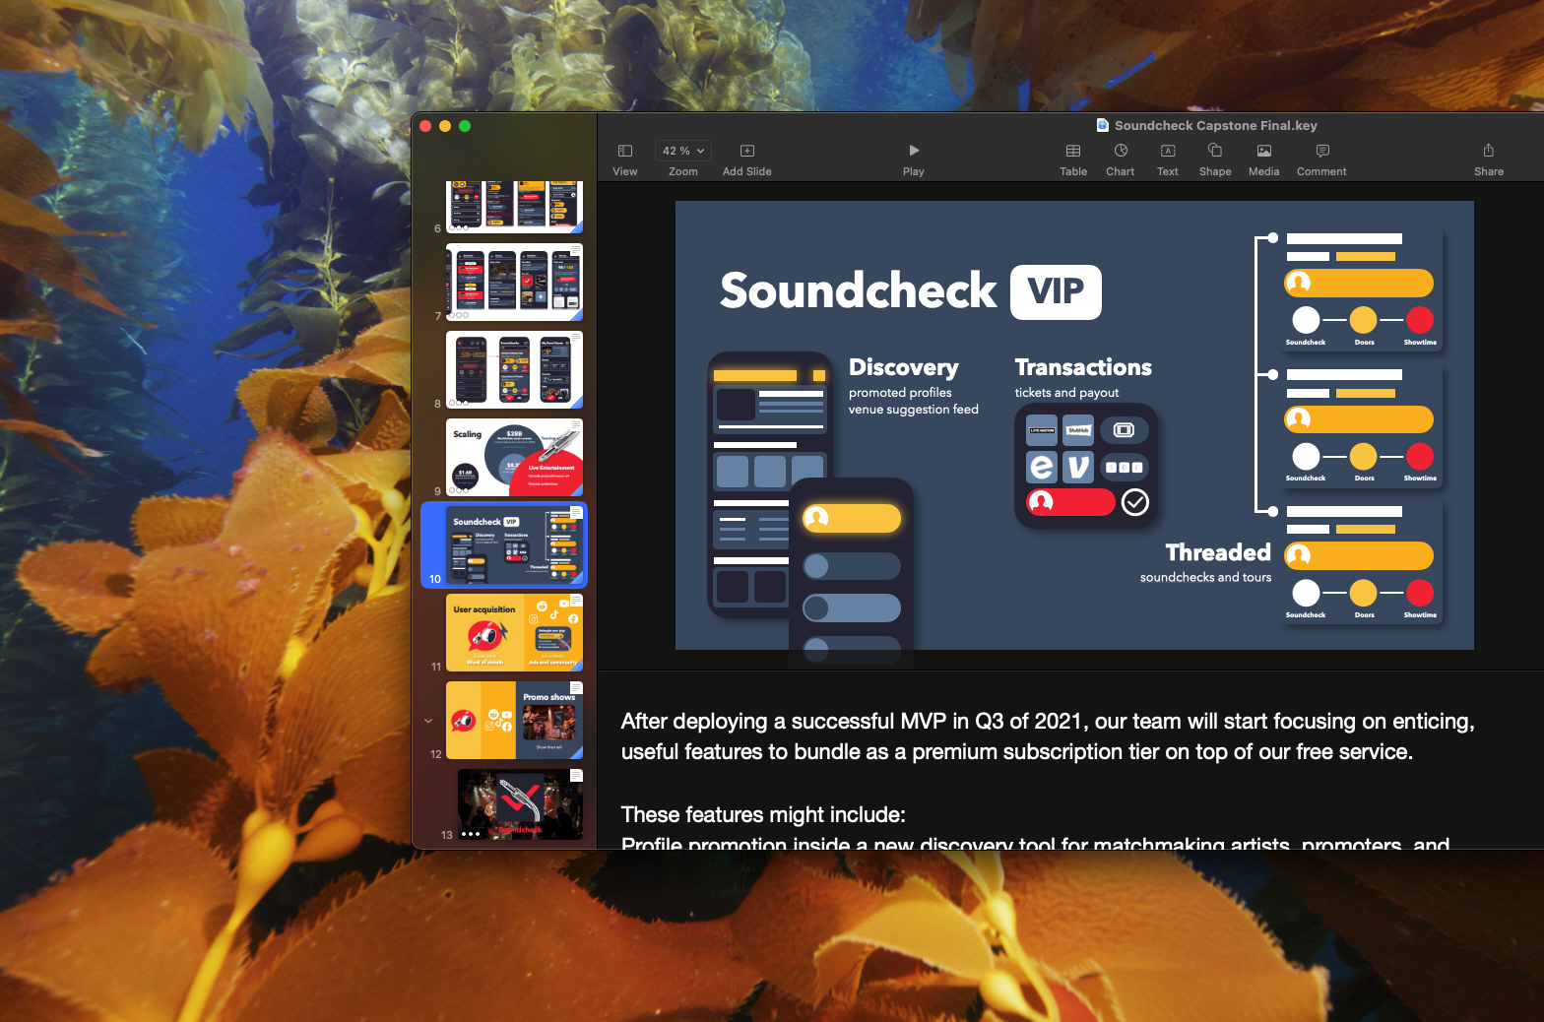Click the Share icon

coord(1489,151)
